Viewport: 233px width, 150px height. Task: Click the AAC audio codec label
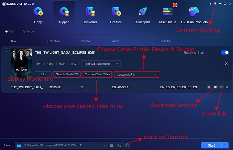click(74, 64)
